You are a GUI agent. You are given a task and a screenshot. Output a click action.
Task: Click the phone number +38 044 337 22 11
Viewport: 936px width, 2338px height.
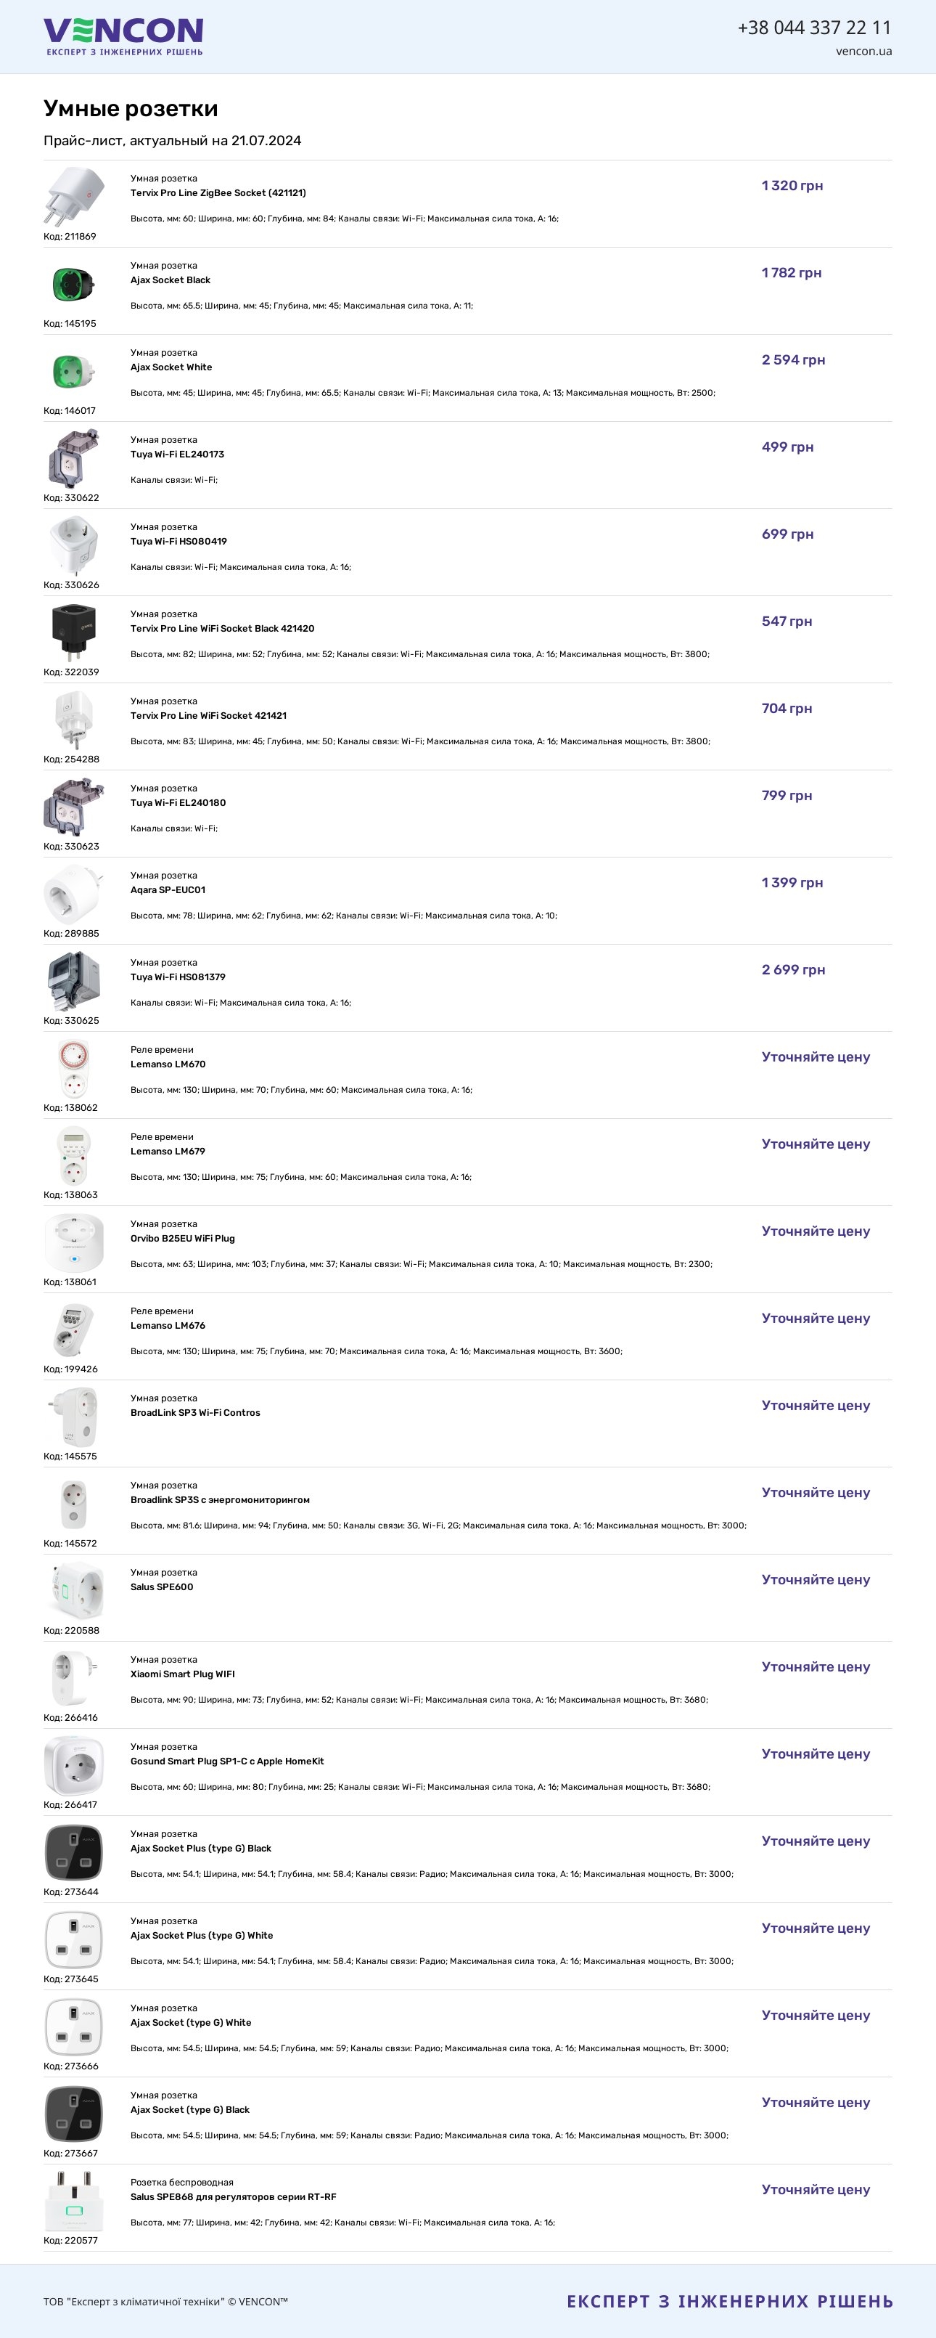[x=814, y=28]
